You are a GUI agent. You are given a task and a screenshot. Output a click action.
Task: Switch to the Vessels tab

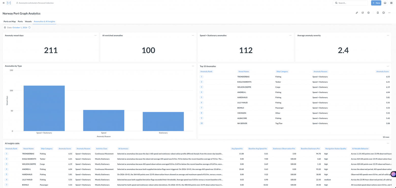point(28,22)
